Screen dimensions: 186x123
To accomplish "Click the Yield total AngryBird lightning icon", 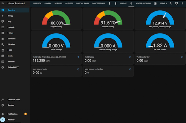I will pyautogui.click(x=78, y=57).
